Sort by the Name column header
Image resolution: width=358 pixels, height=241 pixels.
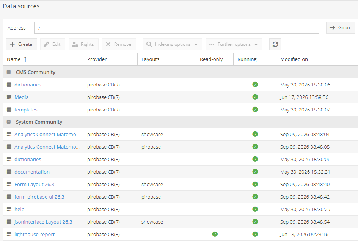click(x=43, y=59)
